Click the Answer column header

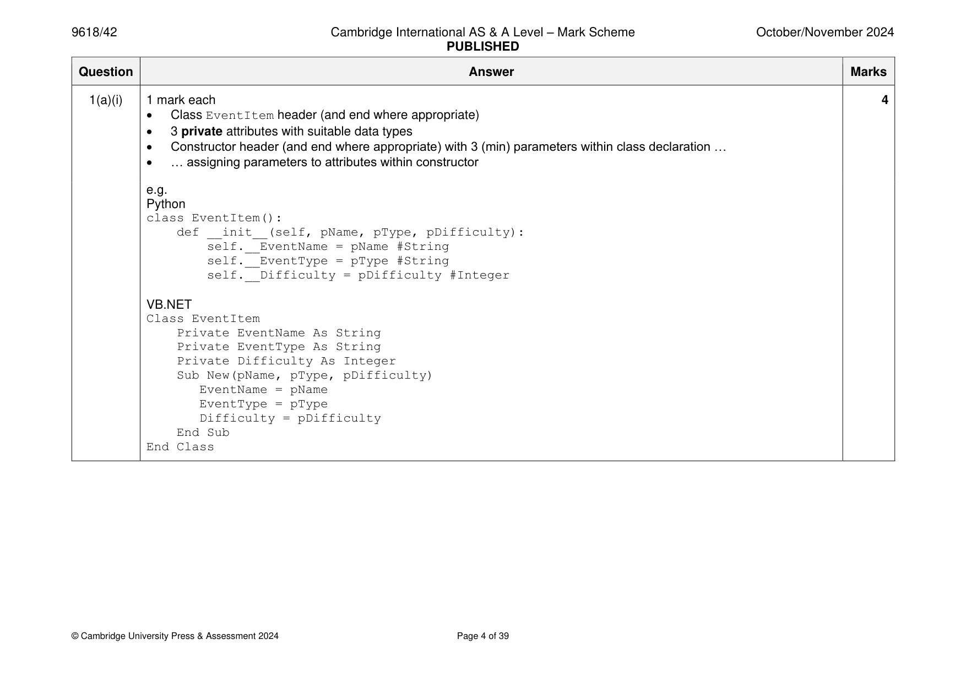[x=491, y=72]
